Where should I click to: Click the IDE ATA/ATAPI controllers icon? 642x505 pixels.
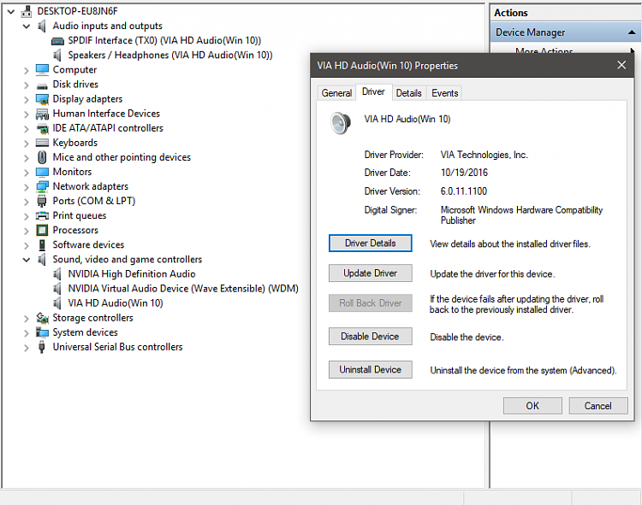(x=42, y=129)
